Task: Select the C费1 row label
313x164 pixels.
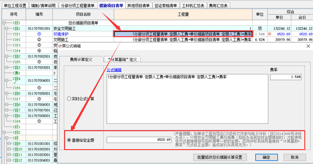Action: tap(16, 73)
